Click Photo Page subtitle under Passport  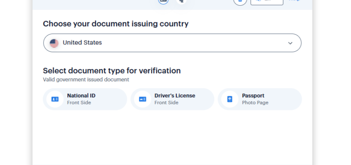pos(255,103)
